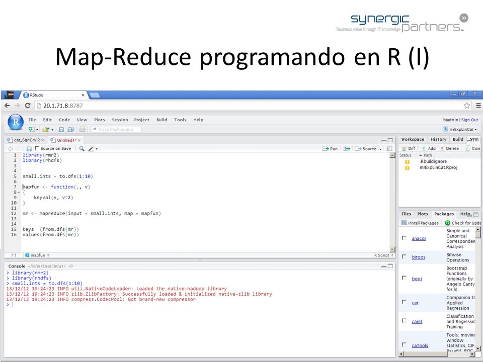Open the Code menu
The height and width of the screenshot is (362, 483).
64,120
